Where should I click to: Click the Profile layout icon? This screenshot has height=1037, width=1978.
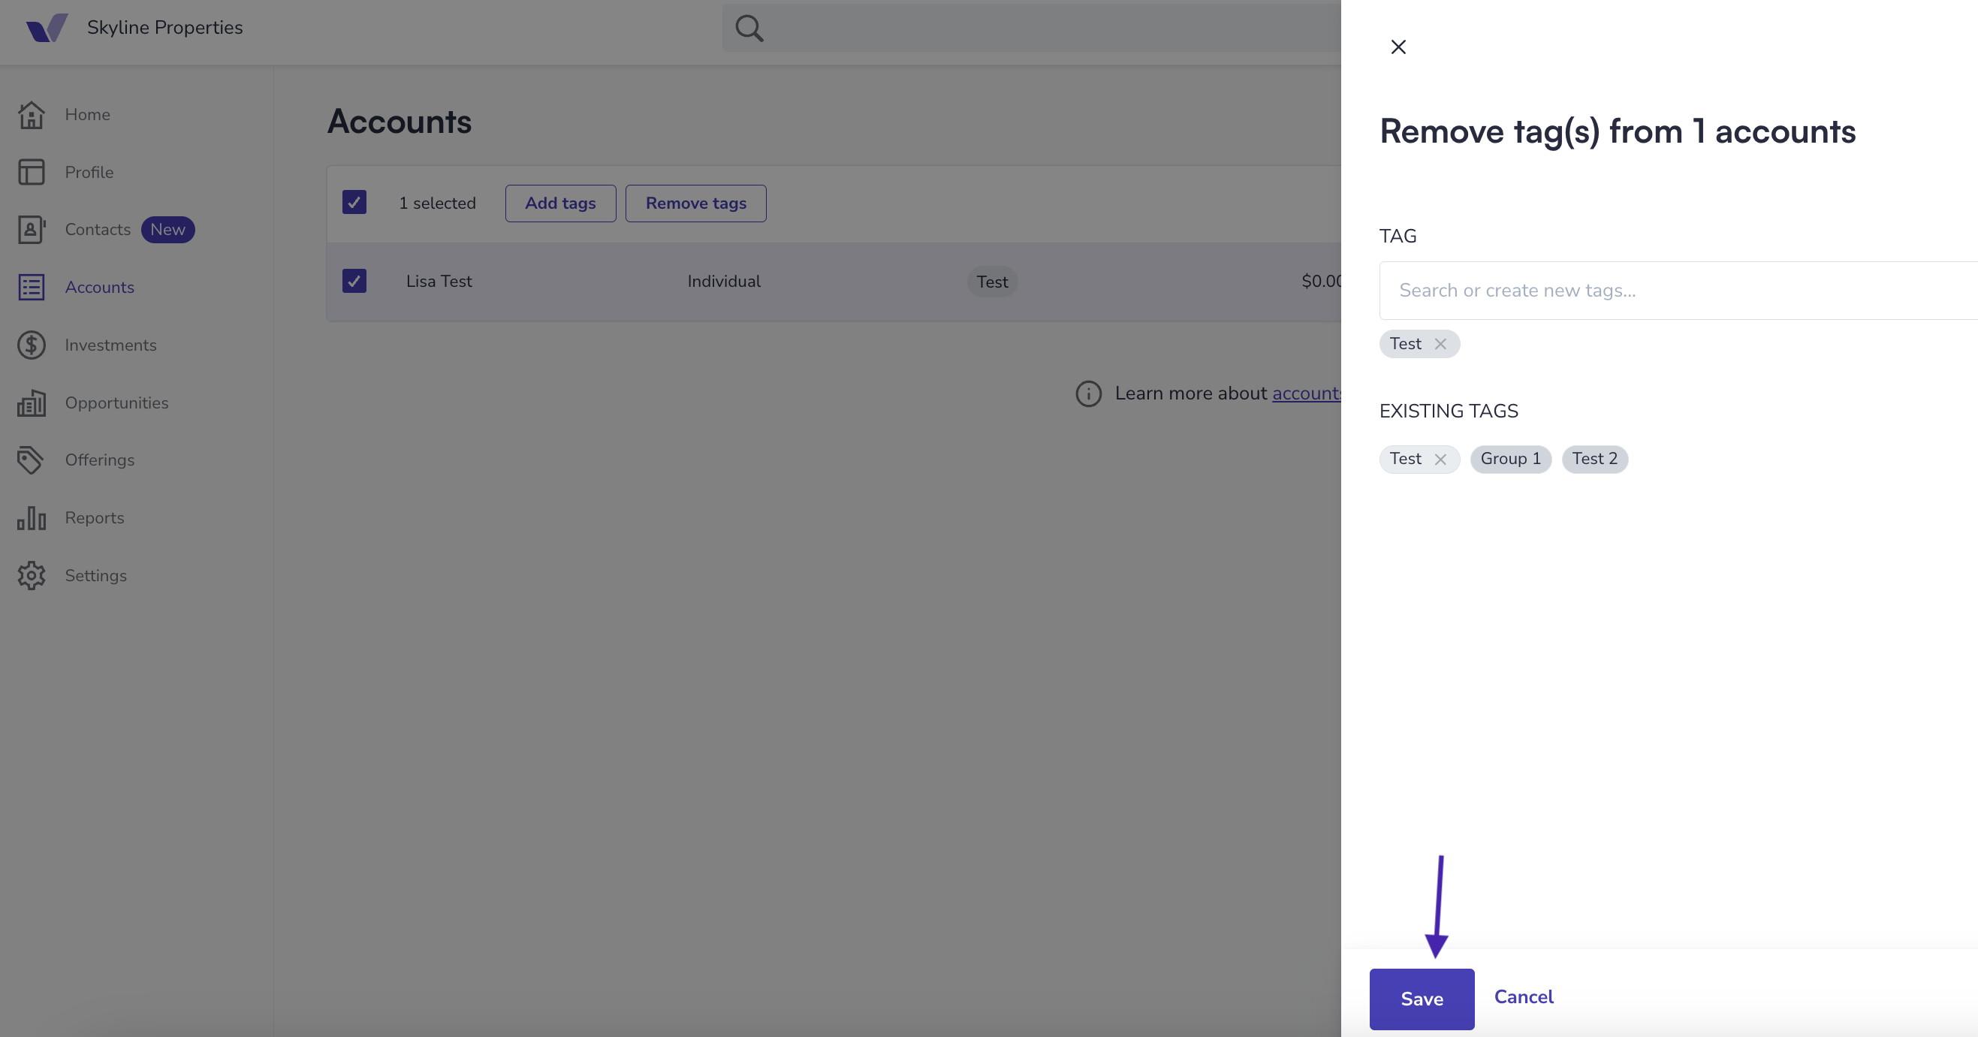32,172
